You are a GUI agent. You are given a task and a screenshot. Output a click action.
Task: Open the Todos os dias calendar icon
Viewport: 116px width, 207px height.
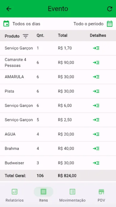tap(6, 24)
